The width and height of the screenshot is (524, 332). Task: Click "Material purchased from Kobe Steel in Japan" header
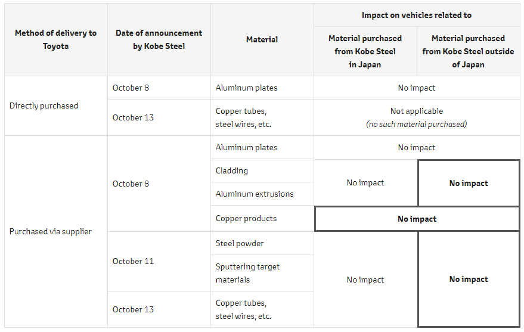pos(365,51)
